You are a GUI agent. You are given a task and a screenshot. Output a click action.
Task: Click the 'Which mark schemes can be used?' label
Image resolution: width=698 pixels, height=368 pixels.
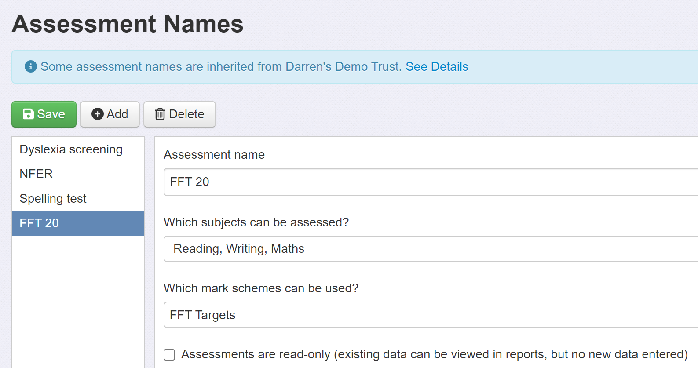(x=261, y=288)
